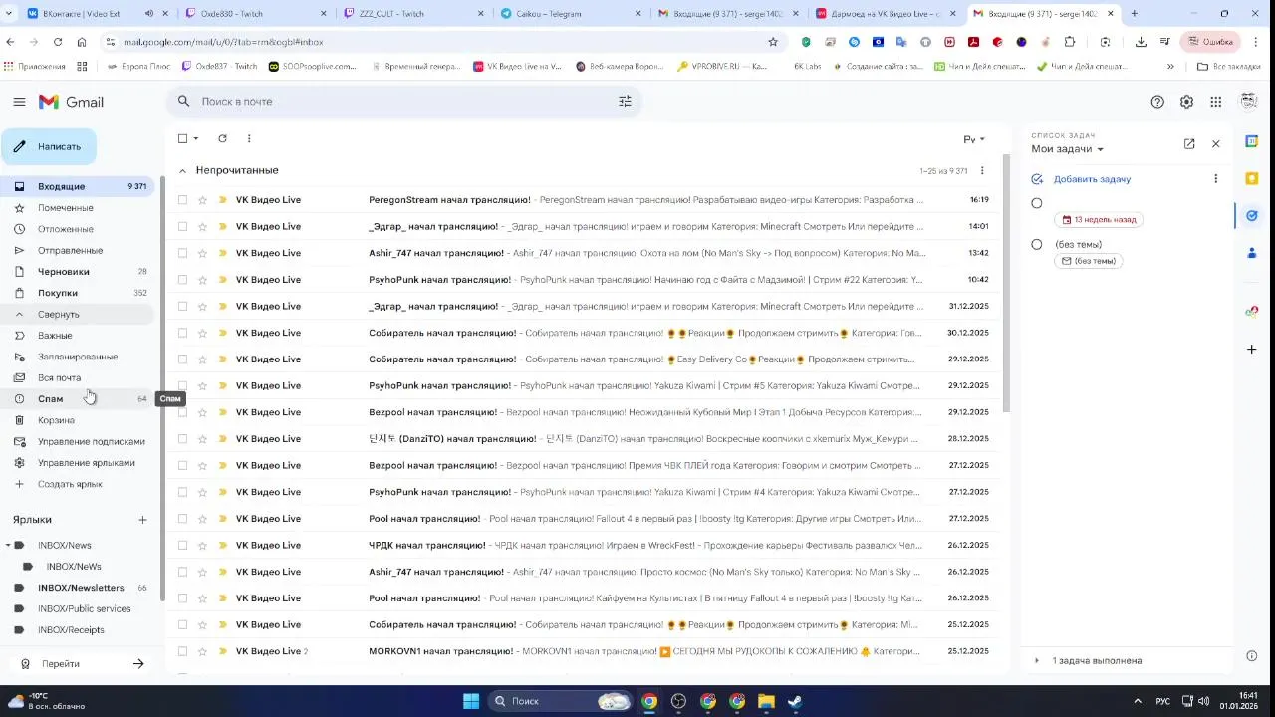The width and height of the screenshot is (1275, 717).
Task: Open the Ру input language dropdown
Action: point(974,139)
